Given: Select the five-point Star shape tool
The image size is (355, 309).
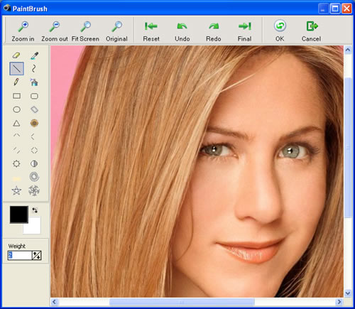Looking at the screenshot, I should (x=16, y=190).
